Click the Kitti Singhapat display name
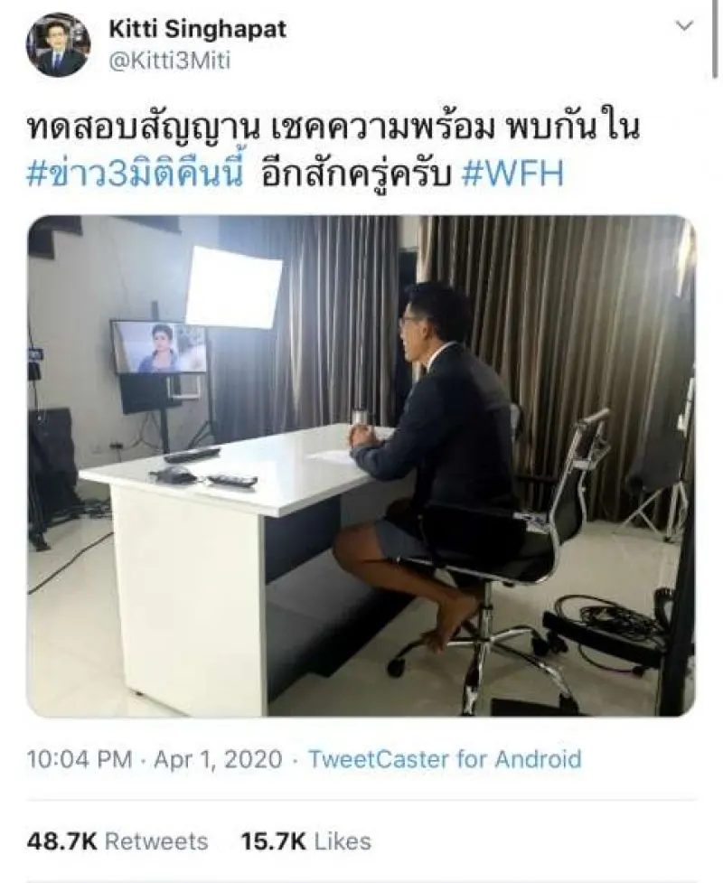Viewport: 723px width, 883px height. pyautogui.click(x=197, y=29)
